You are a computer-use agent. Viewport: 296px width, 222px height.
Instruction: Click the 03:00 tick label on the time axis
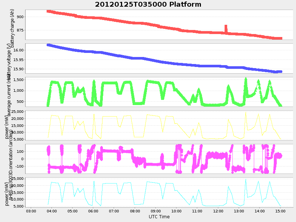pos(32,211)
